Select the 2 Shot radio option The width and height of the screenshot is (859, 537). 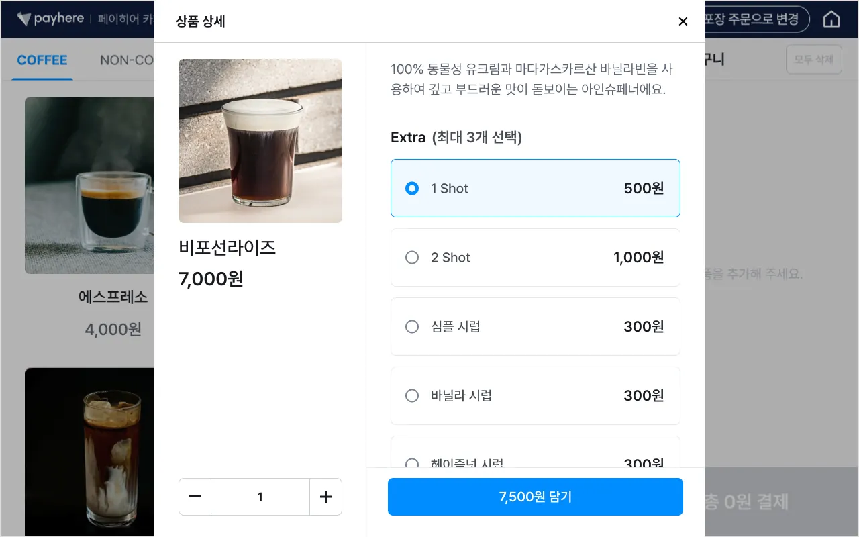412,258
